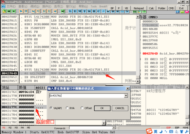Click the Notepad toolbar button
Screen dimensions: 190x134
click(139, 8)
